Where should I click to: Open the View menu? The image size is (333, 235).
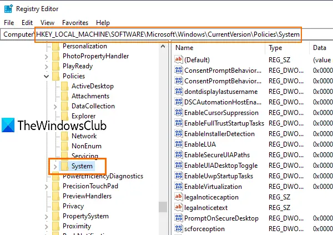point(47,23)
